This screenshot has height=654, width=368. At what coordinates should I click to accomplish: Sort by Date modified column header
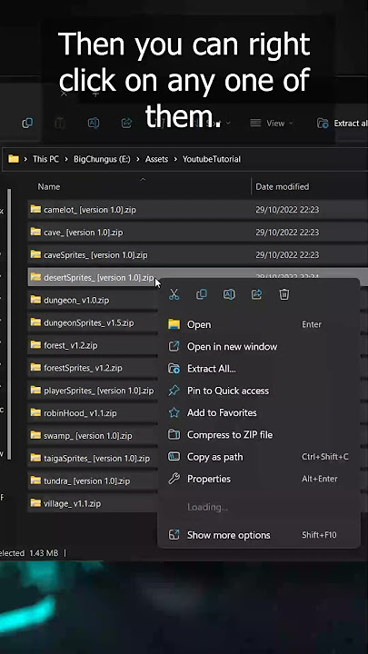coord(282,187)
